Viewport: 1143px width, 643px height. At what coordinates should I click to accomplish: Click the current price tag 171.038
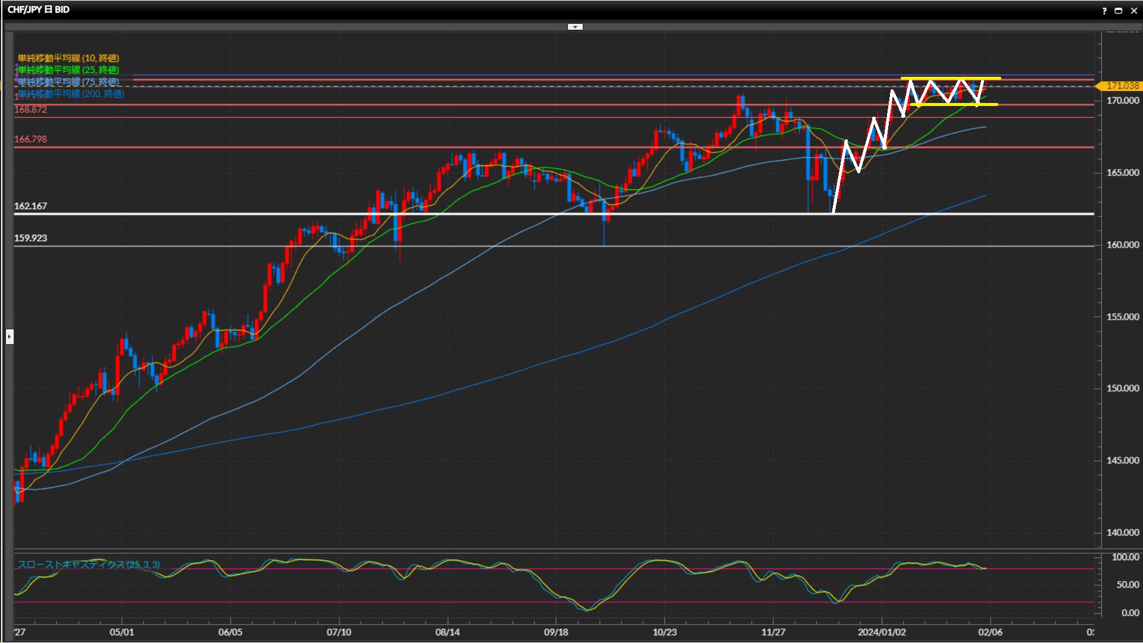(1122, 86)
